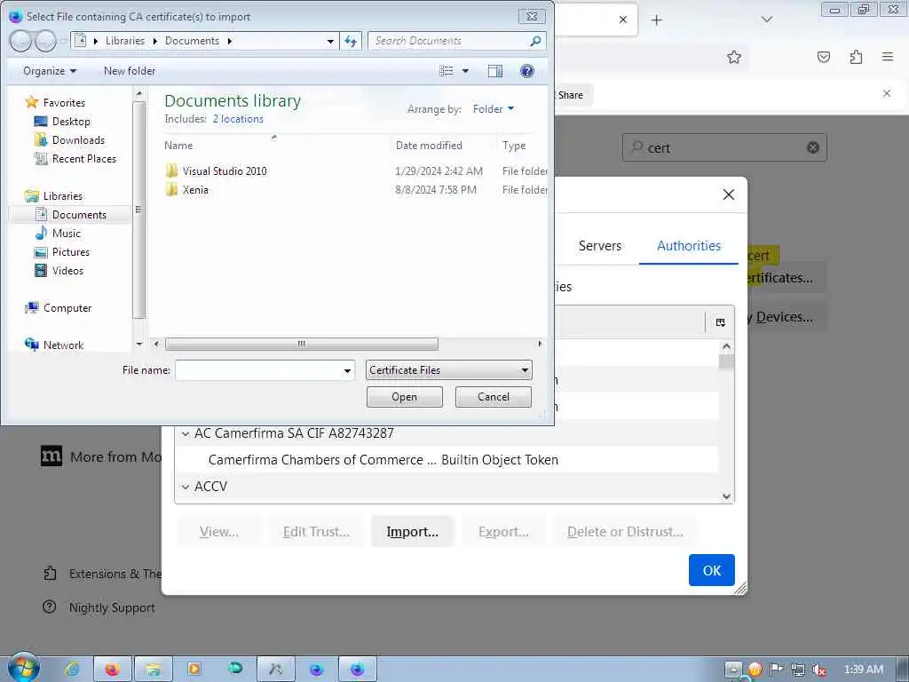Close the Firefox tab with X

pos(622,20)
